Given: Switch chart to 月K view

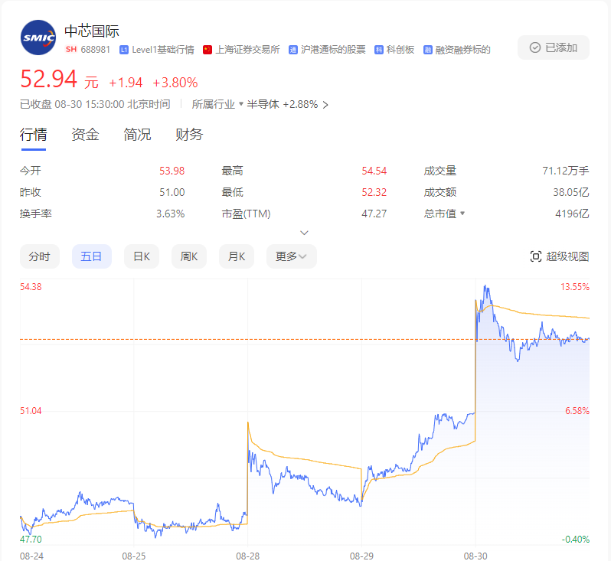Looking at the screenshot, I should click(237, 256).
